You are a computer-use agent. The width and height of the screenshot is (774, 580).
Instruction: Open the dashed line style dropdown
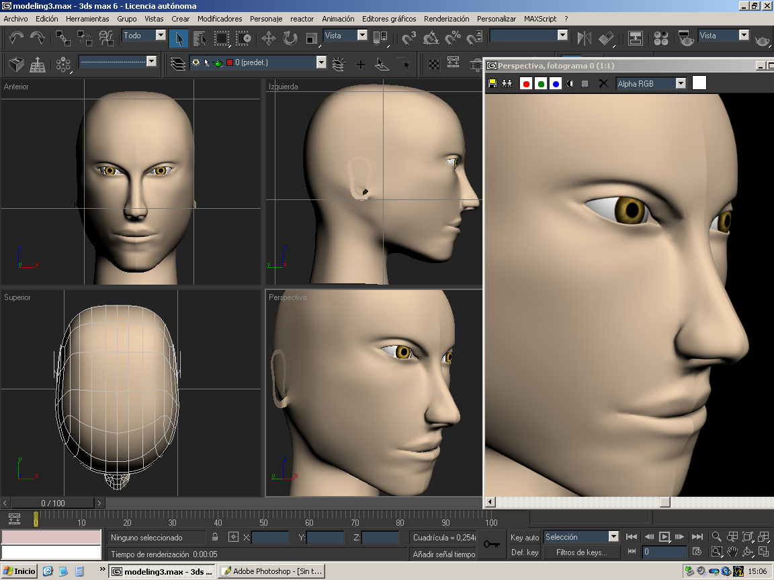[152, 61]
